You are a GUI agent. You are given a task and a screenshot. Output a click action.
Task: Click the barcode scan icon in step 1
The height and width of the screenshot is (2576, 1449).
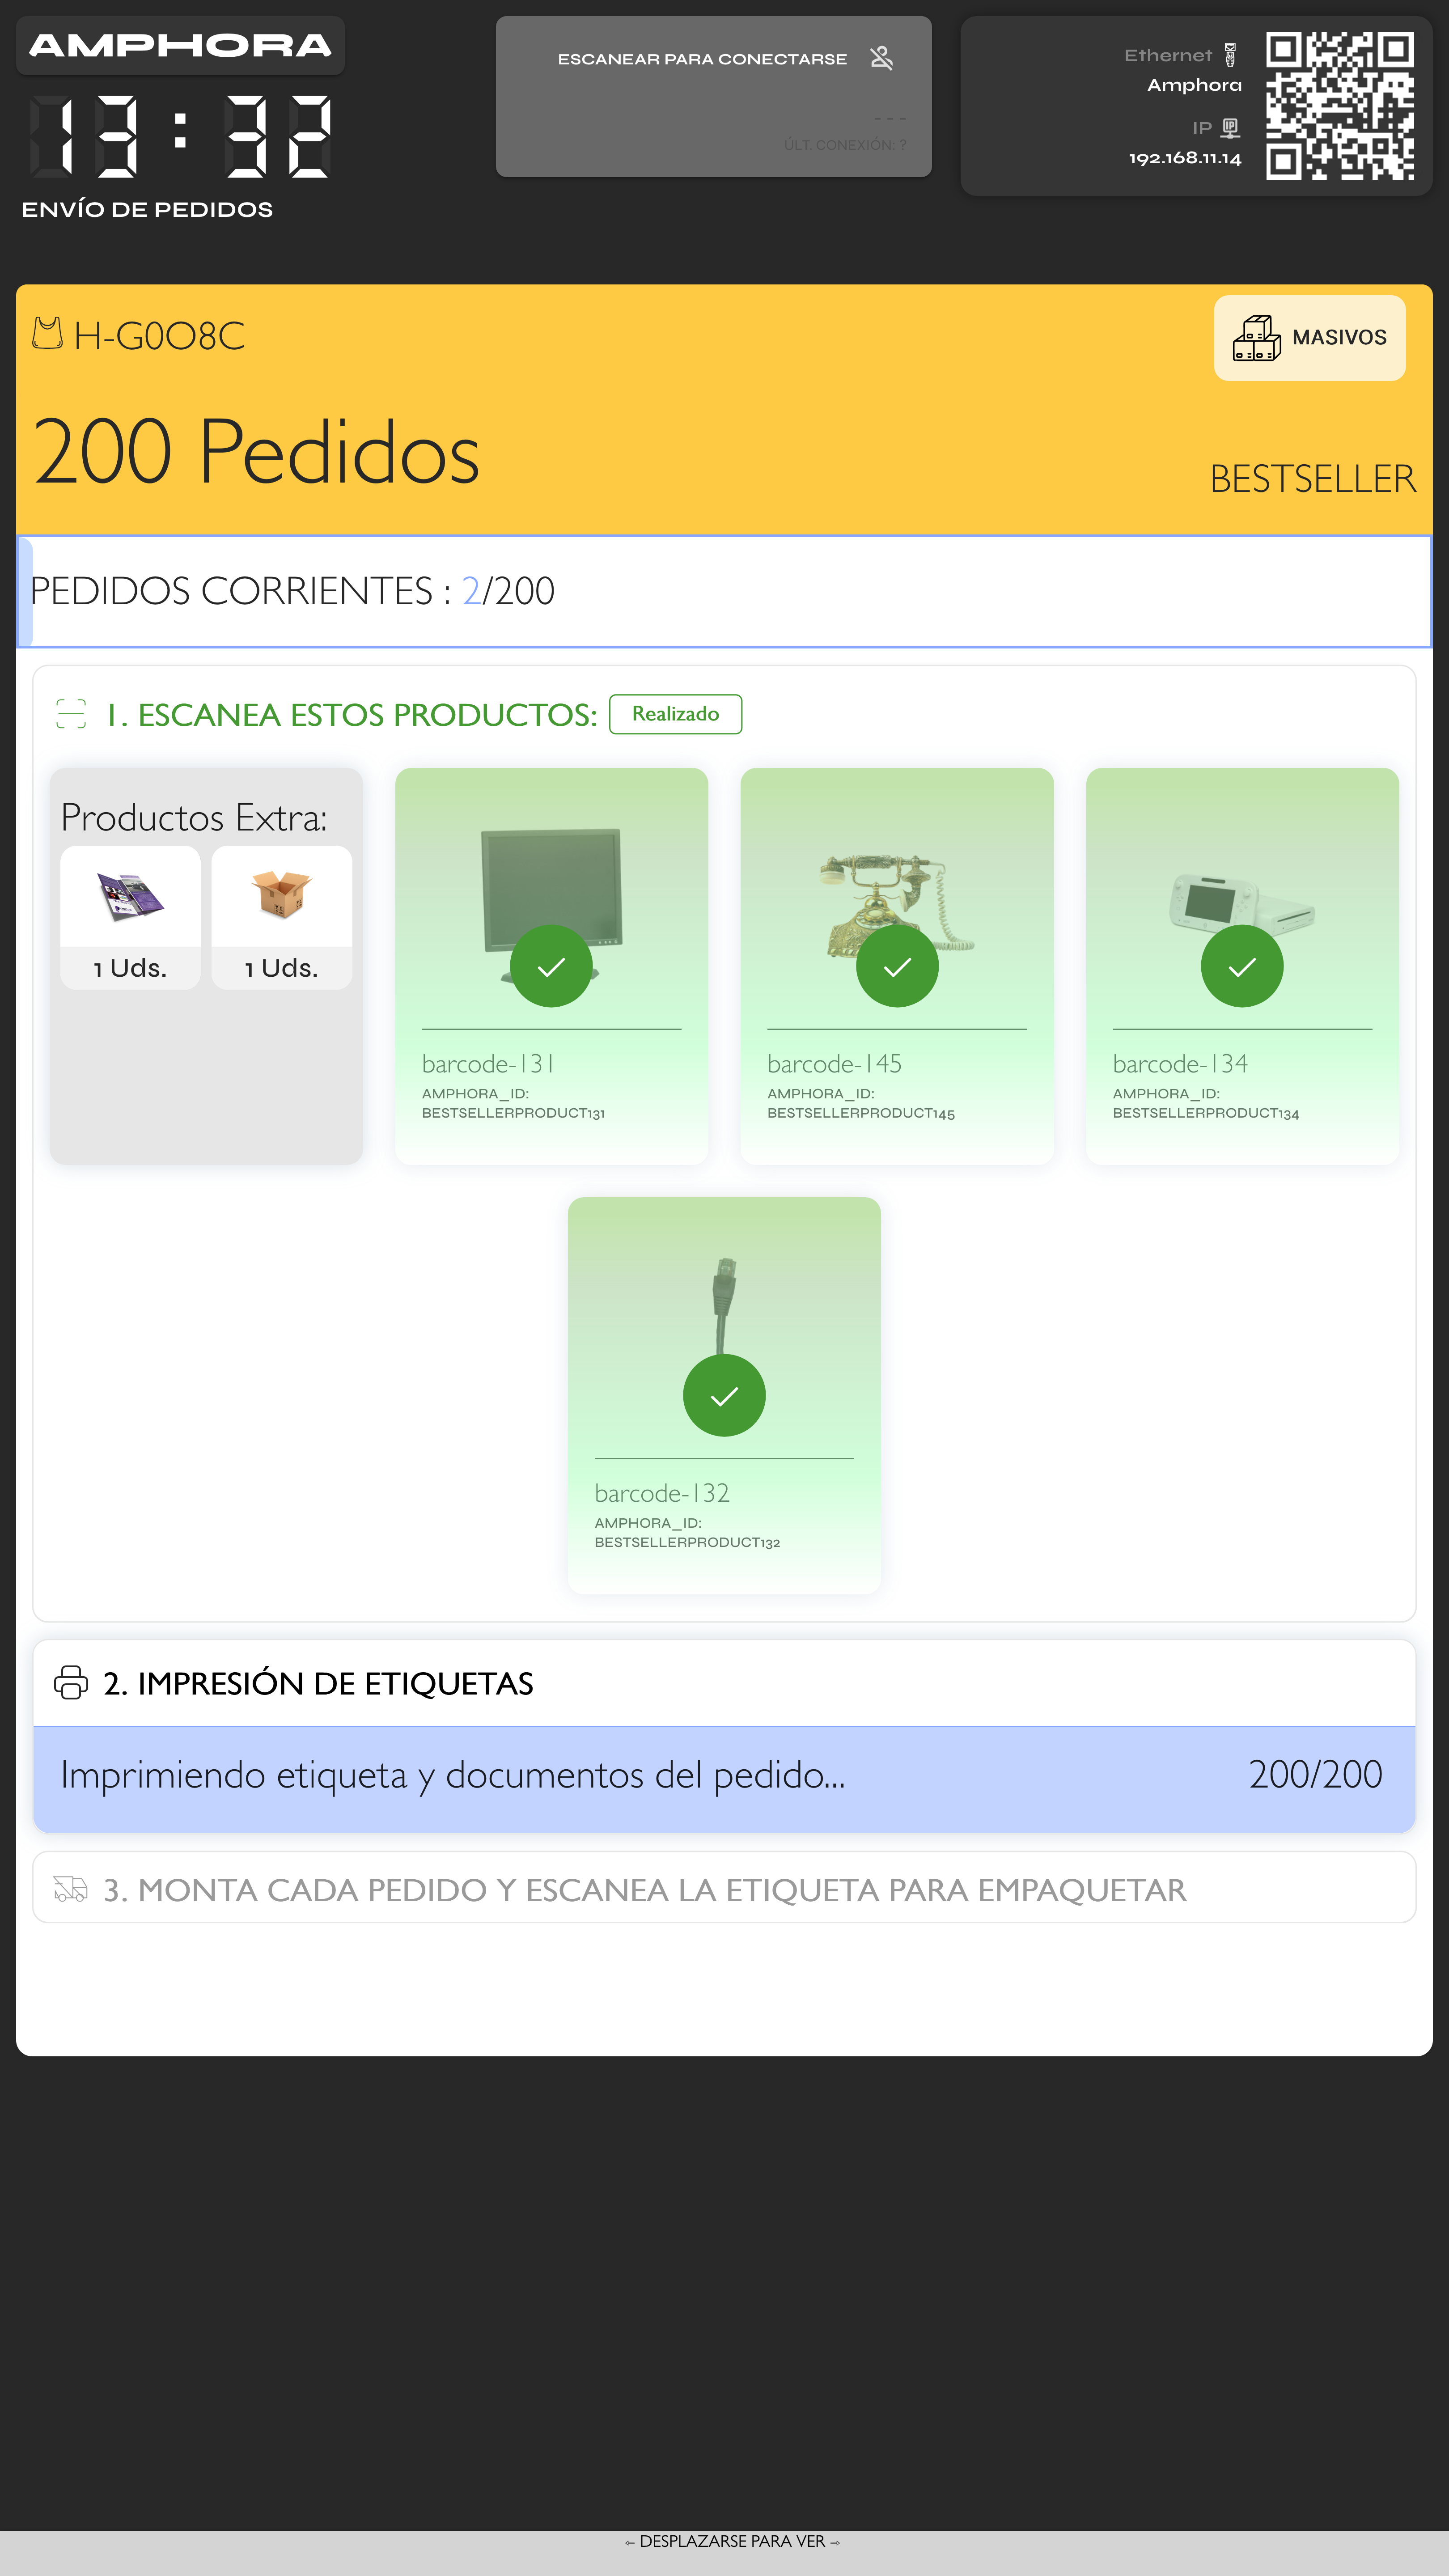click(x=71, y=714)
